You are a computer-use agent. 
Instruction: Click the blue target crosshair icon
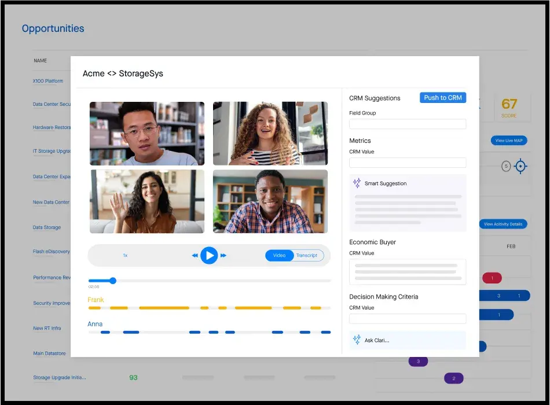click(x=520, y=167)
